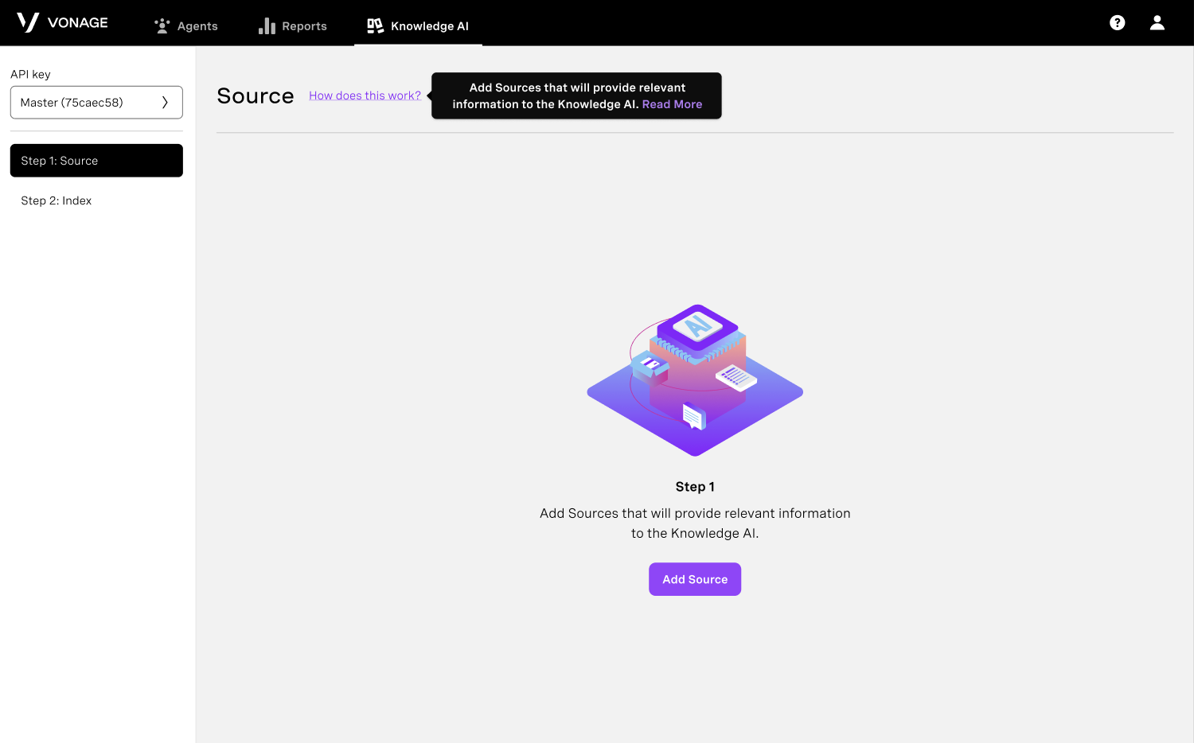Screen dimensions: 1194x743
Task: Switch to the Agents tab
Action: tap(197, 26)
